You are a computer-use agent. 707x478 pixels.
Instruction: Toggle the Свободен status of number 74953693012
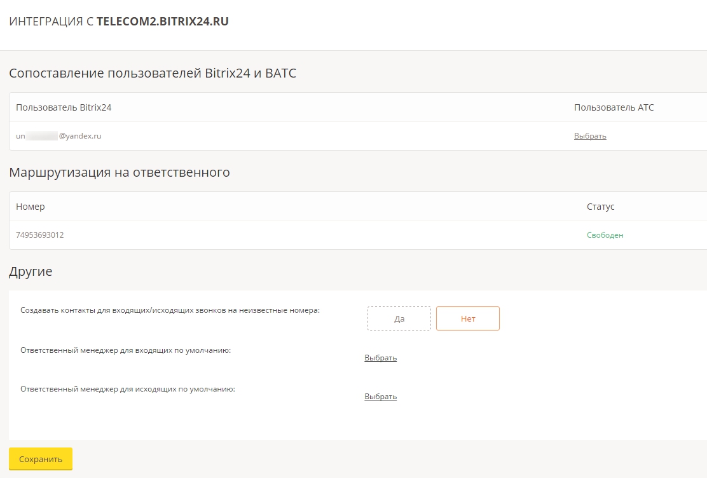(604, 235)
